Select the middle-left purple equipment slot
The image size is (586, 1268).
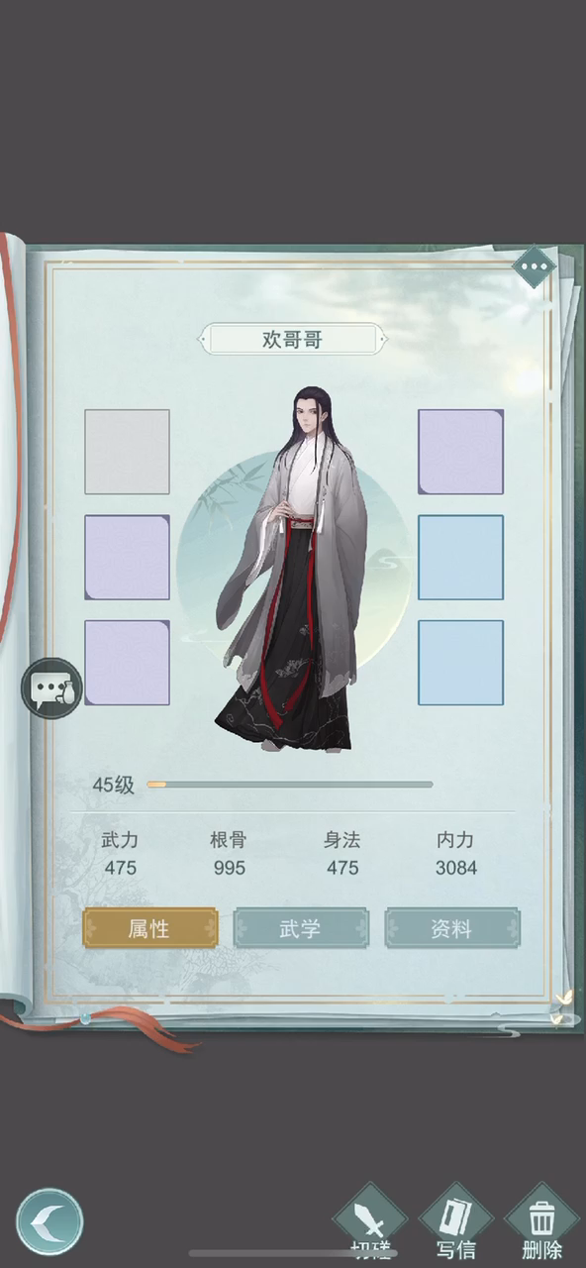127,557
